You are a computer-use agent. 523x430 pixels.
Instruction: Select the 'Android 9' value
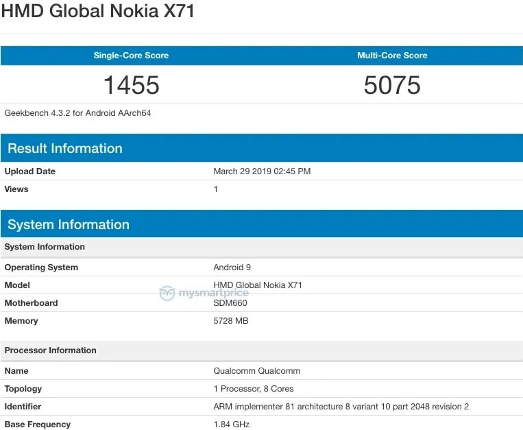coord(232,267)
